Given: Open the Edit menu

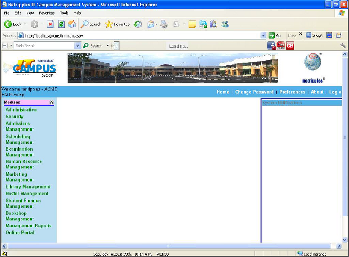Looking at the screenshot, I should tap(18, 13).
